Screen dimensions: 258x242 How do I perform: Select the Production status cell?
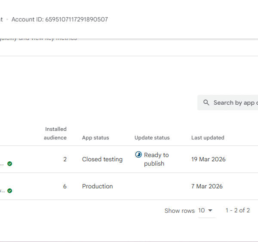pyautogui.click(x=98, y=186)
